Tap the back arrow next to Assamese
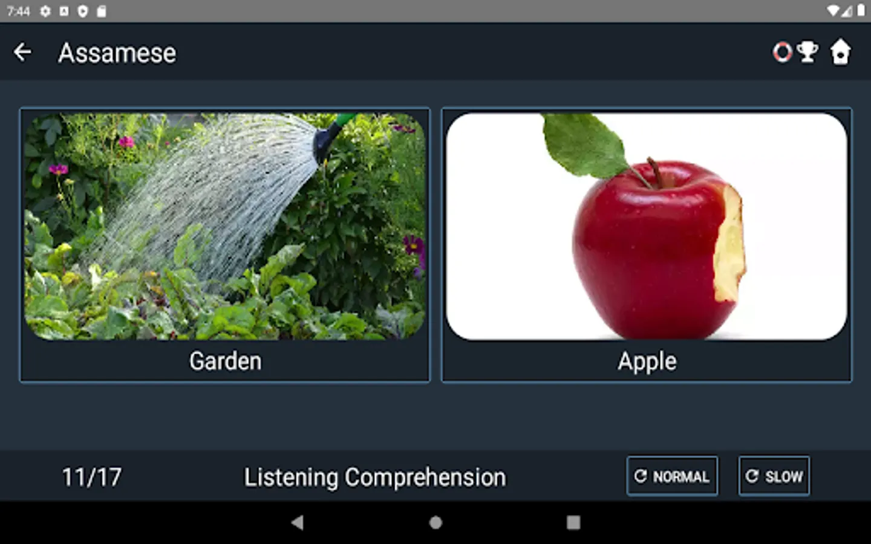Viewport: 871px width, 544px height. tap(22, 52)
